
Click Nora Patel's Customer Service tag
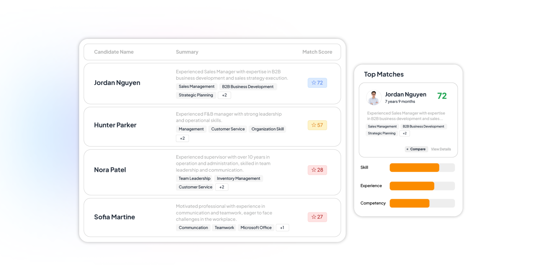click(x=196, y=187)
